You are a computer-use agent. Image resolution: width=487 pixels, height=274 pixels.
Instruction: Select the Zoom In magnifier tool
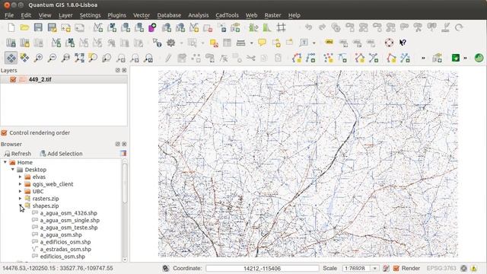coord(38,58)
